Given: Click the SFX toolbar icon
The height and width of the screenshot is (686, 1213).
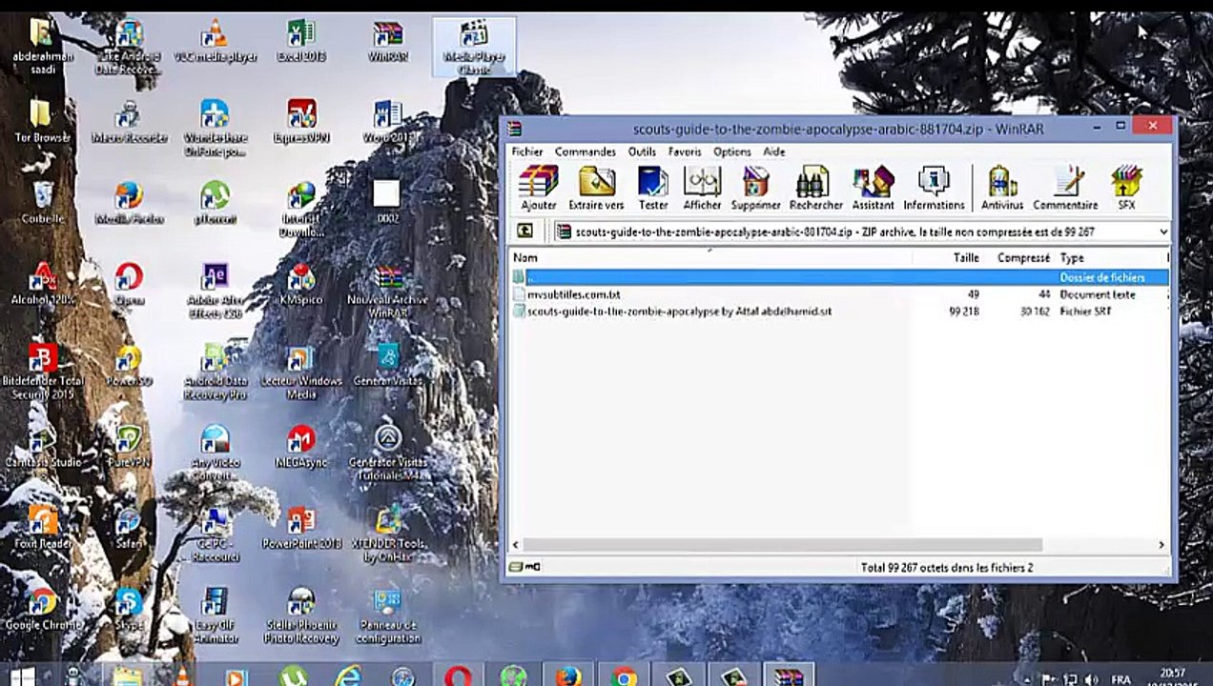Looking at the screenshot, I should pos(1126,188).
